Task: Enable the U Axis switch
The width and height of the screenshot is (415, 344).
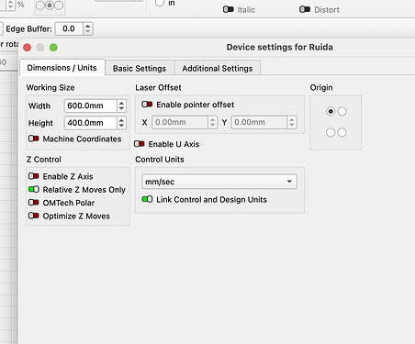Action: point(140,144)
